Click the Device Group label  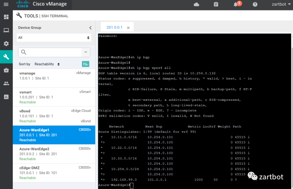tap(30, 28)
